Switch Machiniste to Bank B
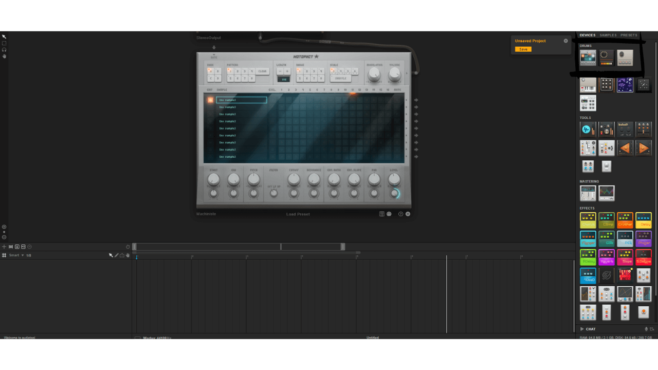 tap(218, 71)
